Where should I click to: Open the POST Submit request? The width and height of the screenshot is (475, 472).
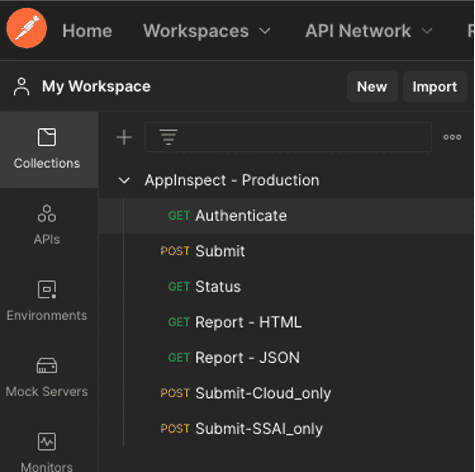coord(286,251)
